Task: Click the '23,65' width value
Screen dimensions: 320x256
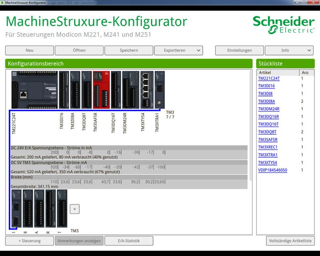Action: pos(159,182)
